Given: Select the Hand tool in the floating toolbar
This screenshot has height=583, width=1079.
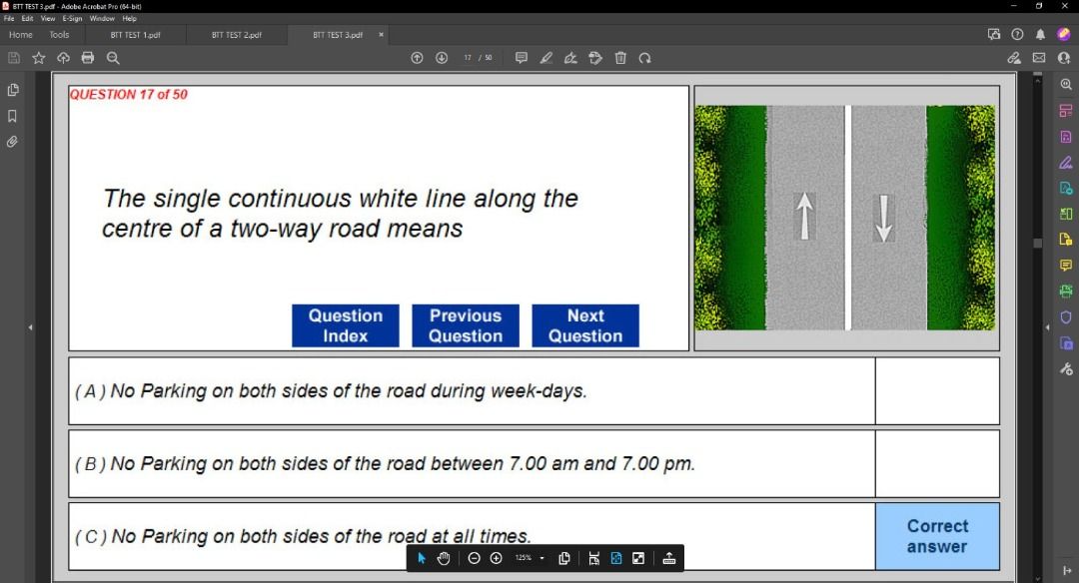Looking at the screenshot, I should tap(444, 558).
